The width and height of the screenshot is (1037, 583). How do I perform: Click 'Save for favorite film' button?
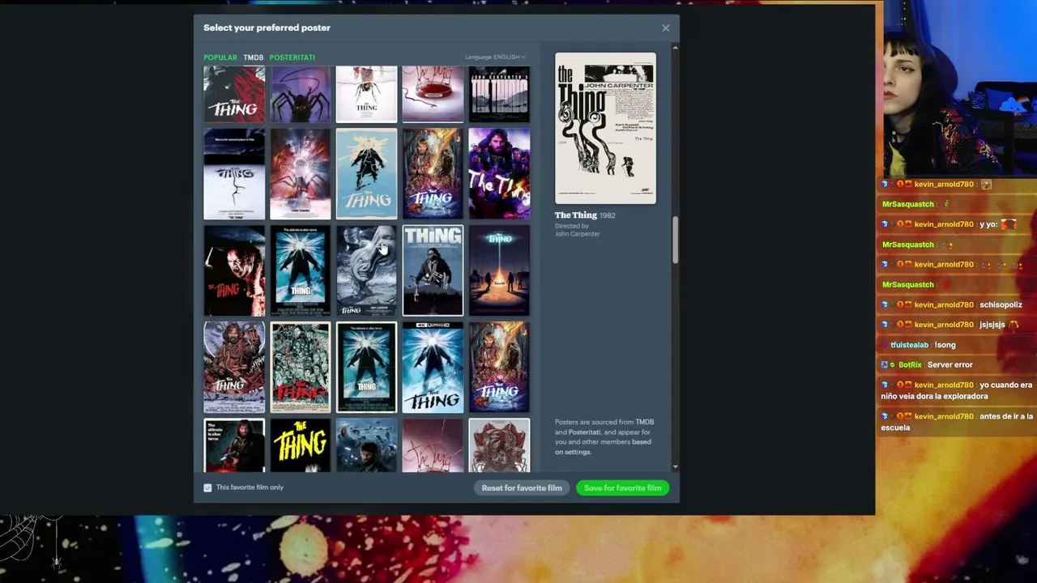click(x=623, y=488)
